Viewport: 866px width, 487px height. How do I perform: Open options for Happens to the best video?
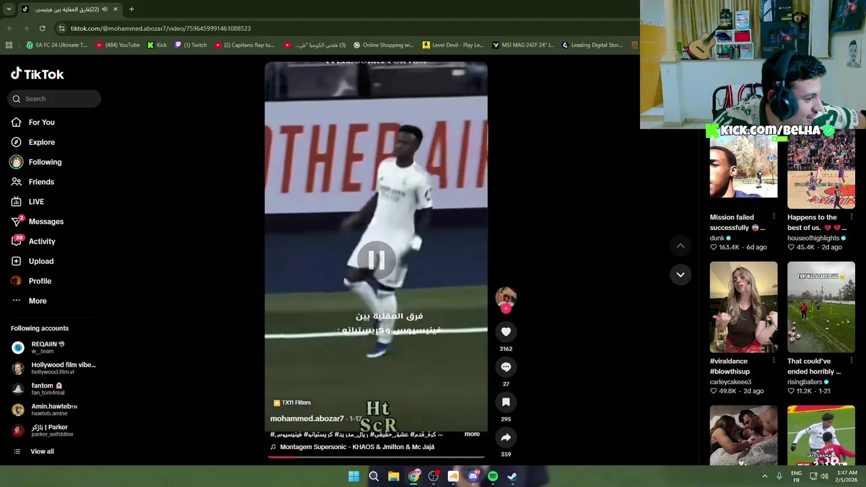point(851,217)
